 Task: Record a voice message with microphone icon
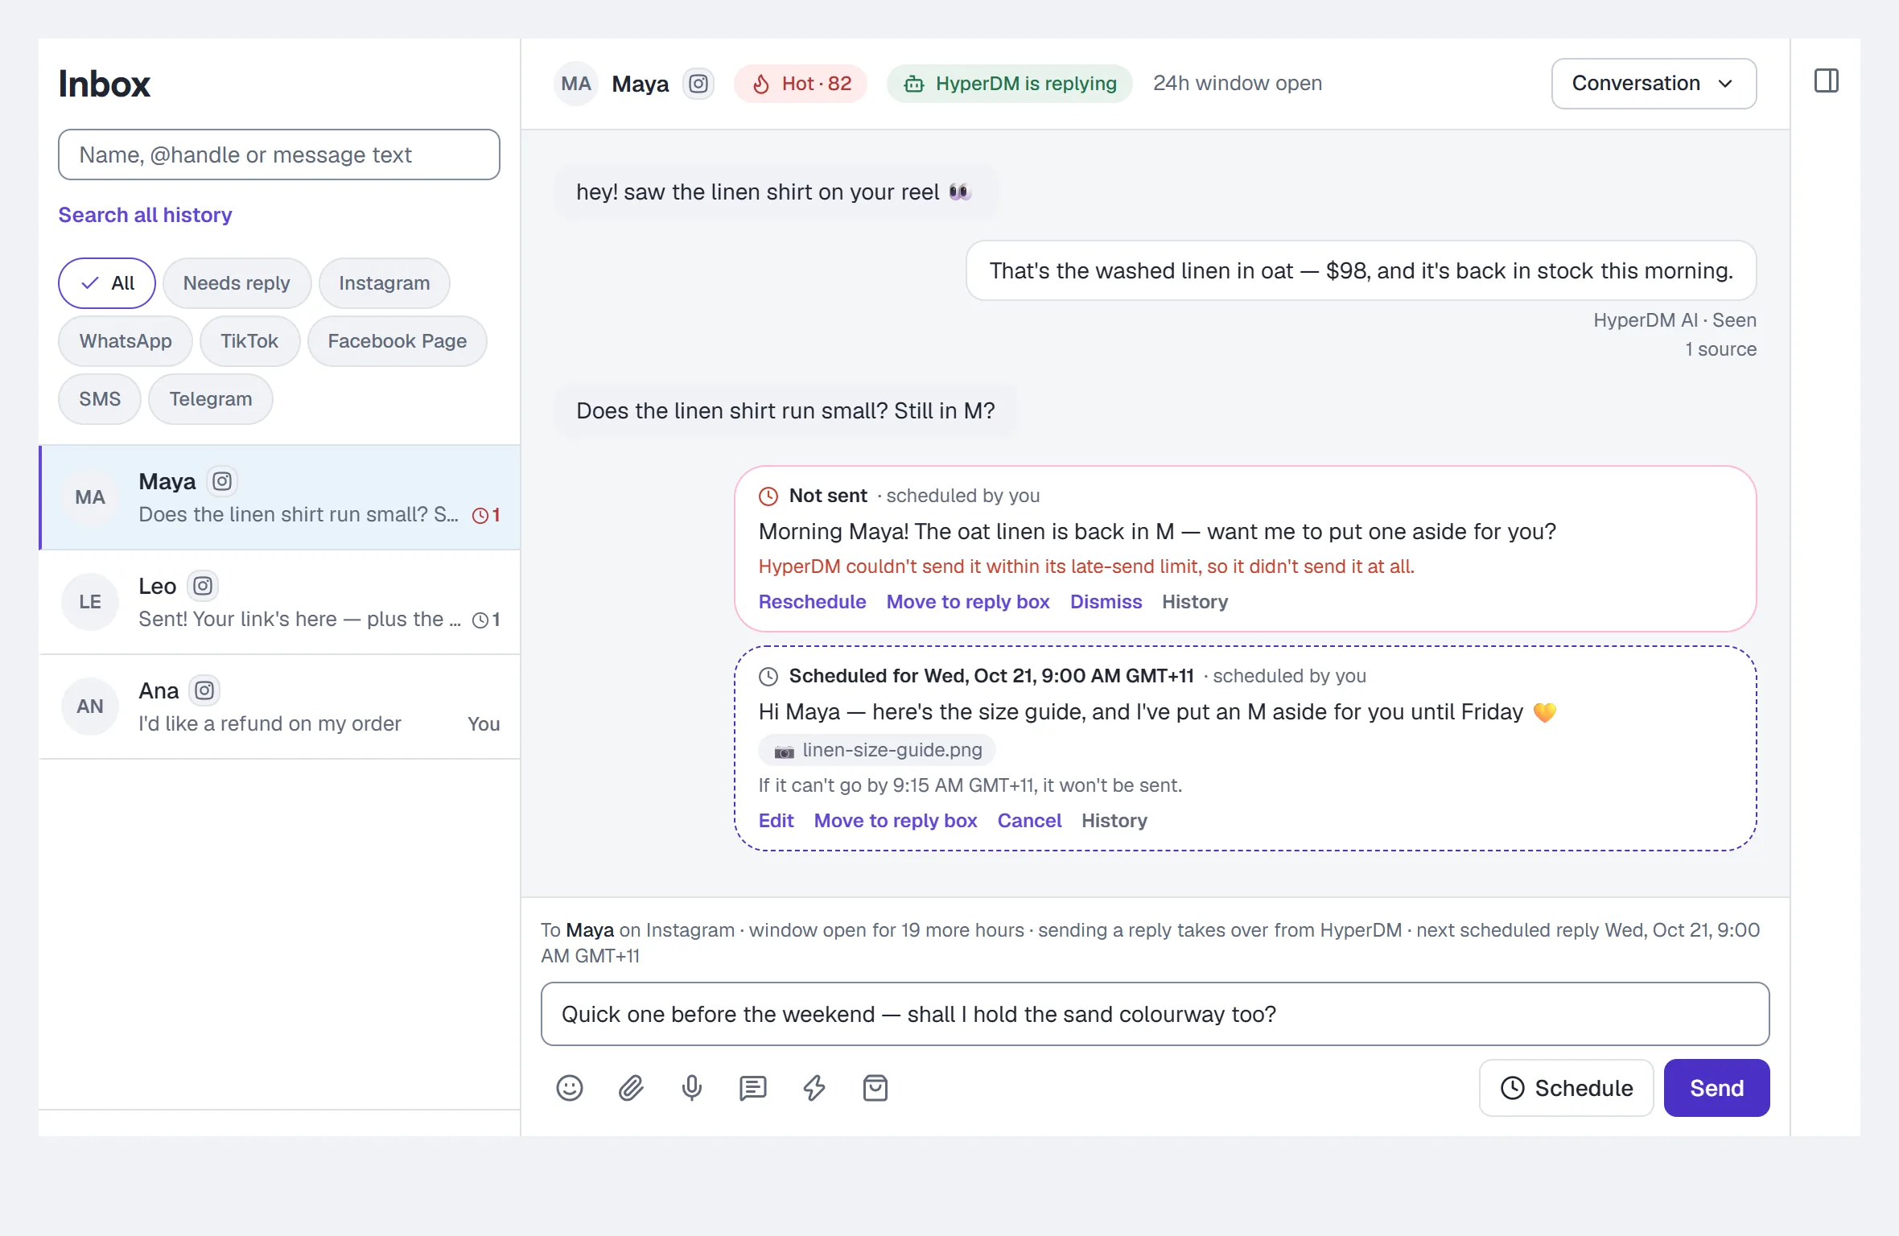tap(692, 1088)
